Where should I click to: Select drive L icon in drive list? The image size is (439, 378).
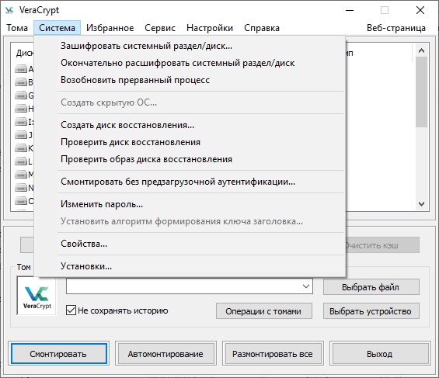[21, 161]
